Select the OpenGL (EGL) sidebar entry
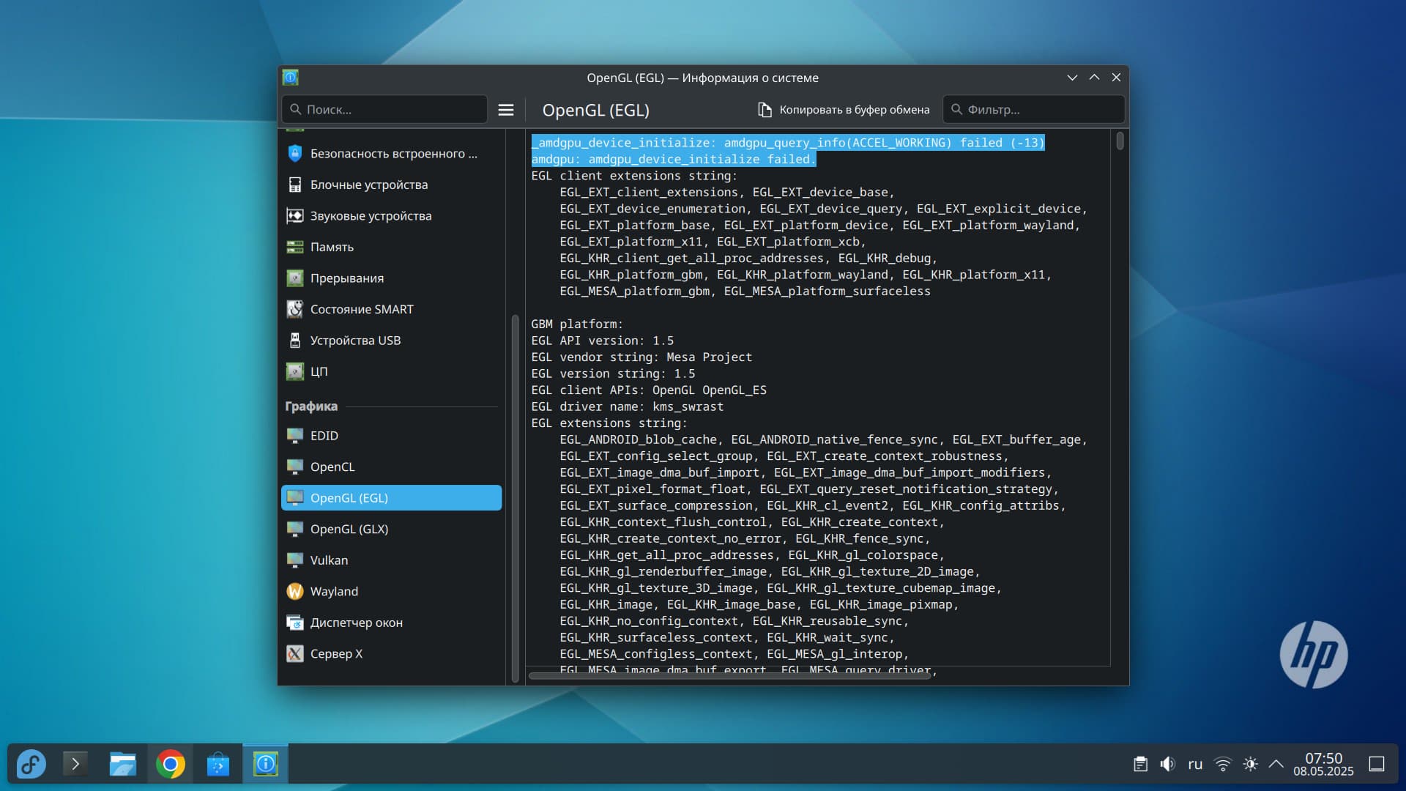Viewport: 1406px width, 791px height. click(x=391, y=498)
